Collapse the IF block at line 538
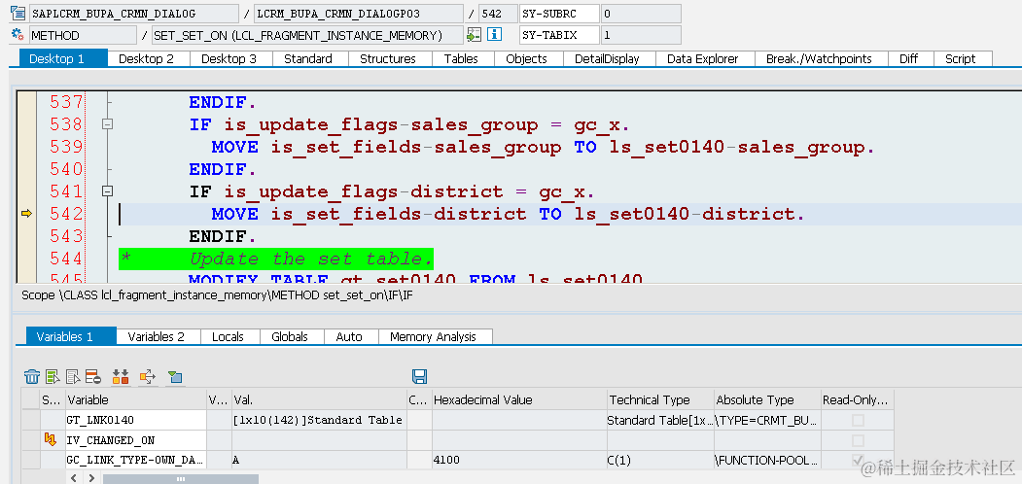The height and width of the screenshot is (484, 1022). point(108,124)
